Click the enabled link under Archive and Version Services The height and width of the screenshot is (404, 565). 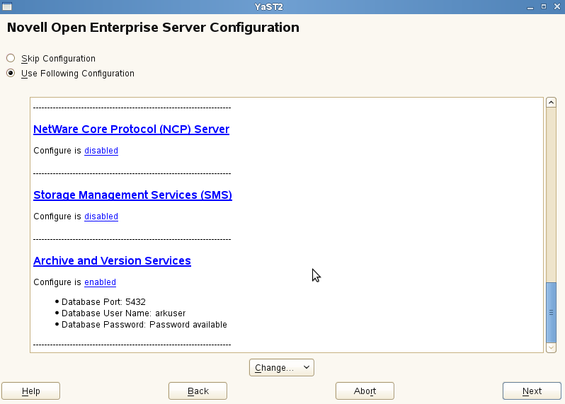click(100, 282)
